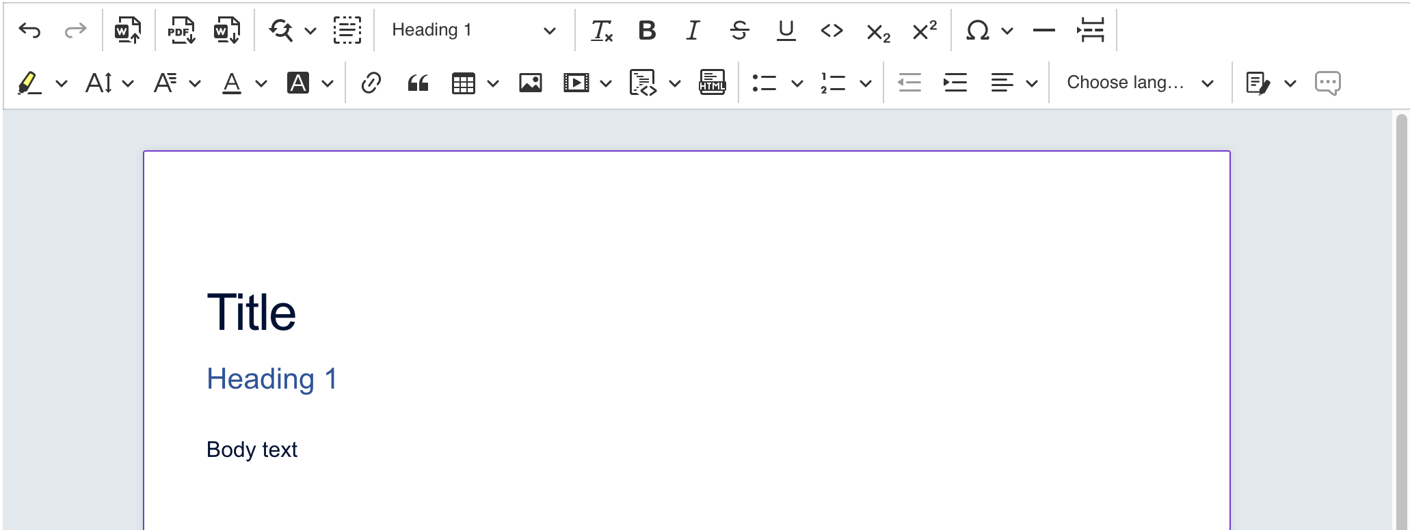The height and width of the screenshot is (530, 1410).
Task: Expand Highlight color options arrow
Action: (62, 83)
